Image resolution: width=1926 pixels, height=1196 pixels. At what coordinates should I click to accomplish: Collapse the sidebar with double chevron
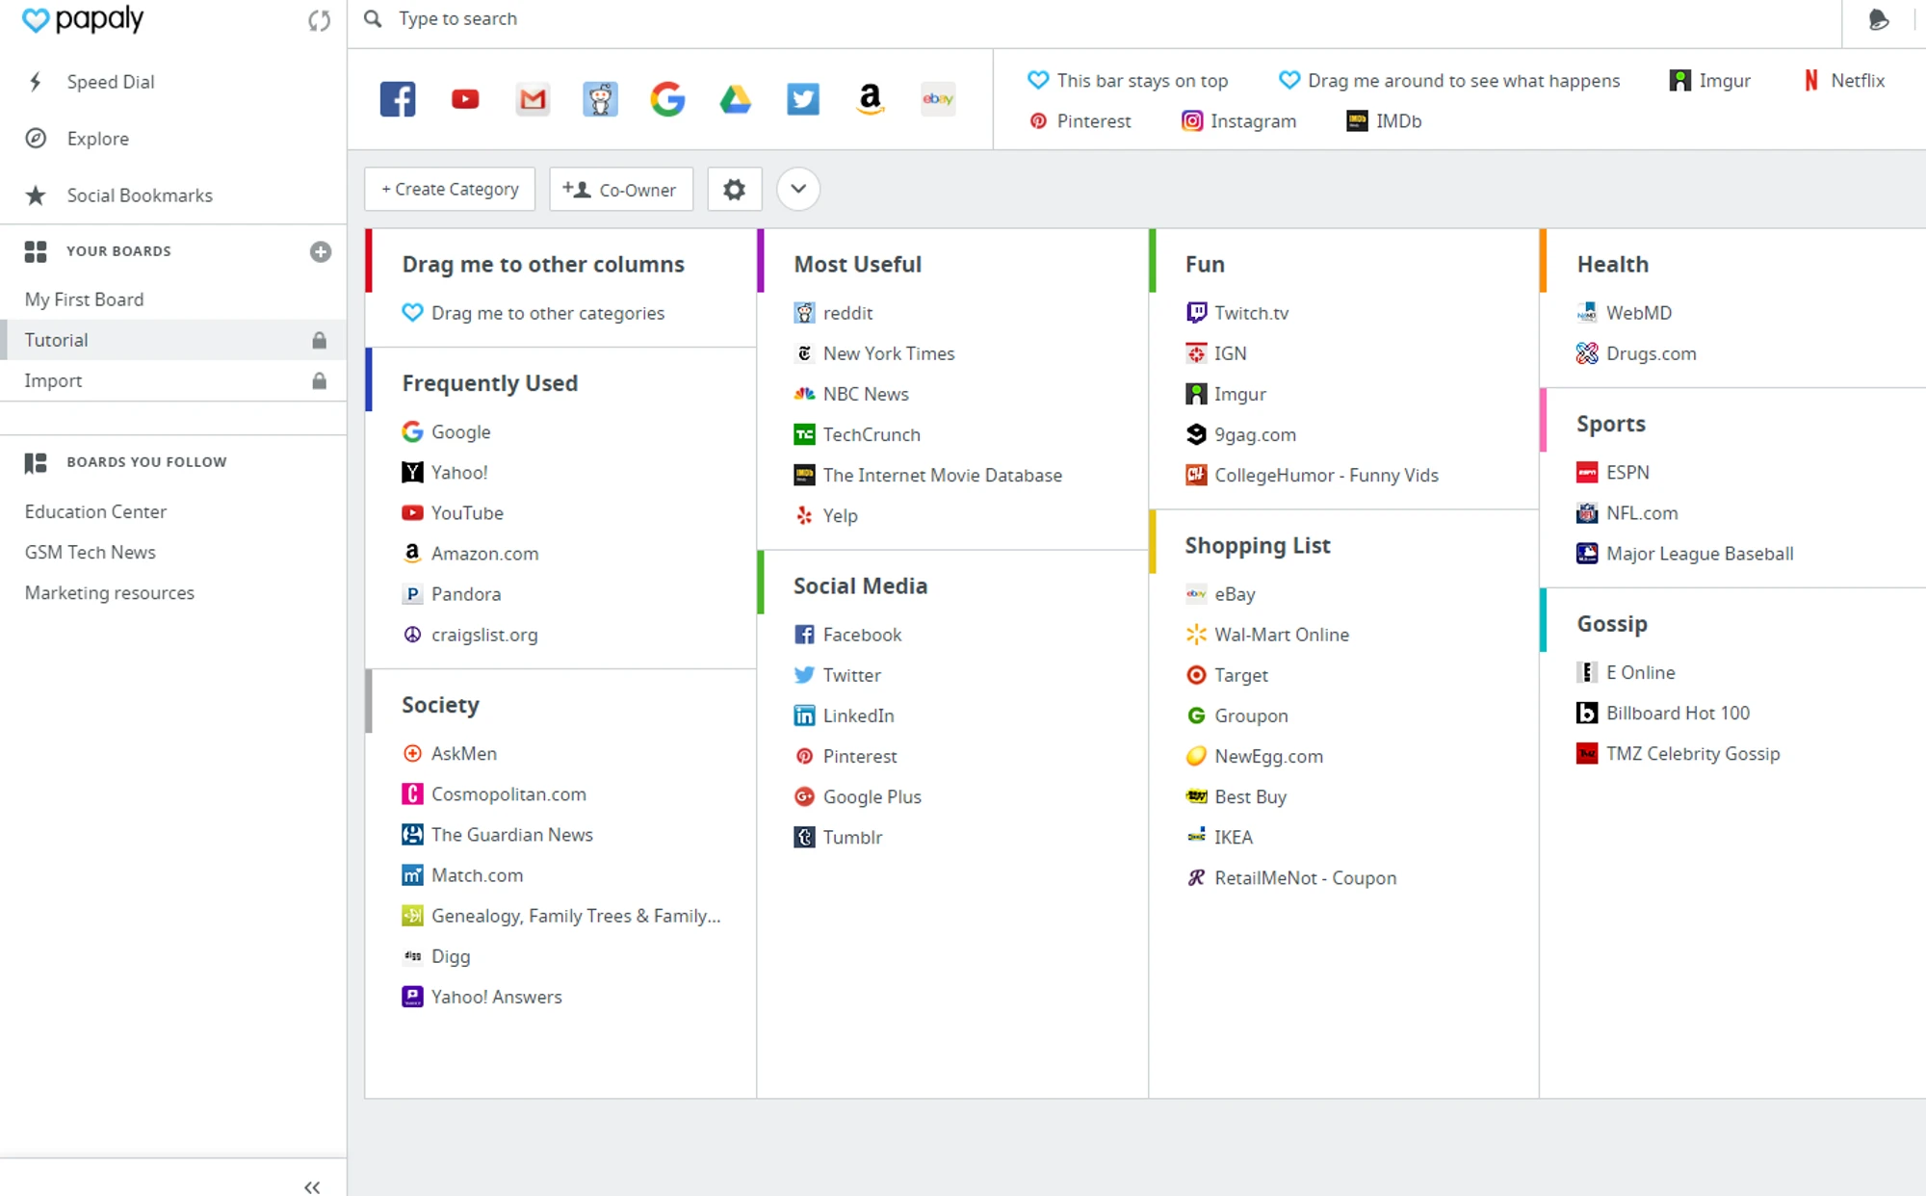click(x=312, y=1187)
